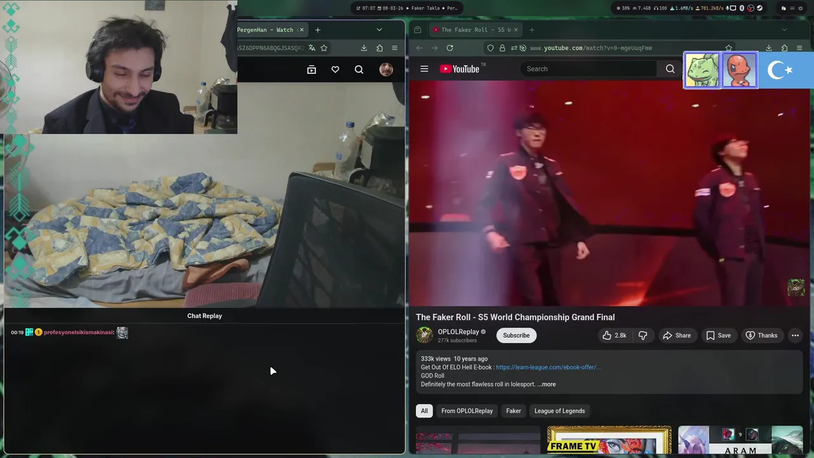The height and width of the screenshot is (458, 814).
Task: Select the From OPLOLReplay chip
Action: coord(467,411)
